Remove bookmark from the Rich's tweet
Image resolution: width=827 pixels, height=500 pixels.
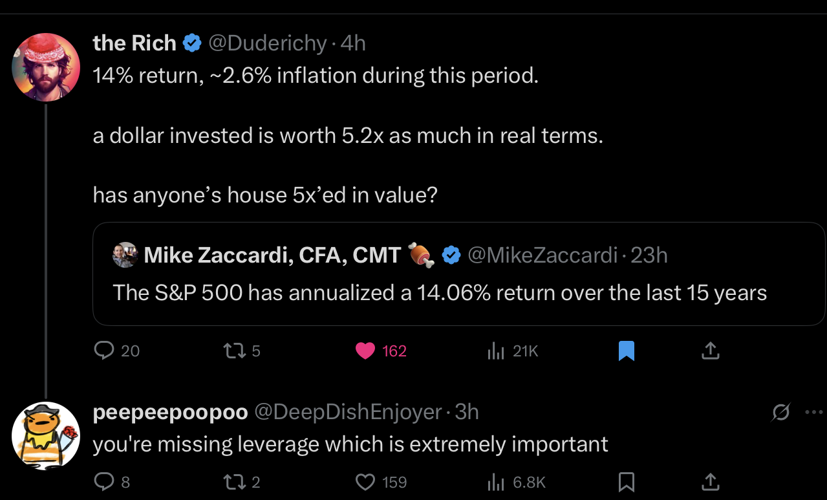(x=627, y=351)
